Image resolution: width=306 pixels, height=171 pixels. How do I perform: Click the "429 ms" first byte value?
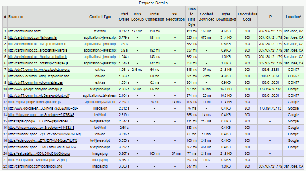192,31
